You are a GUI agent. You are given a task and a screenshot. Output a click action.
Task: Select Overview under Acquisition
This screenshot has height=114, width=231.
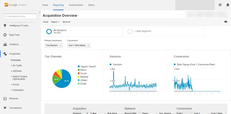[x=16, y=60]
